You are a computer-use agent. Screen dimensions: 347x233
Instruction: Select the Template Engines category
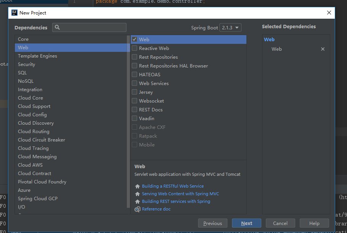pyautogui.click(x=71, y=56)
